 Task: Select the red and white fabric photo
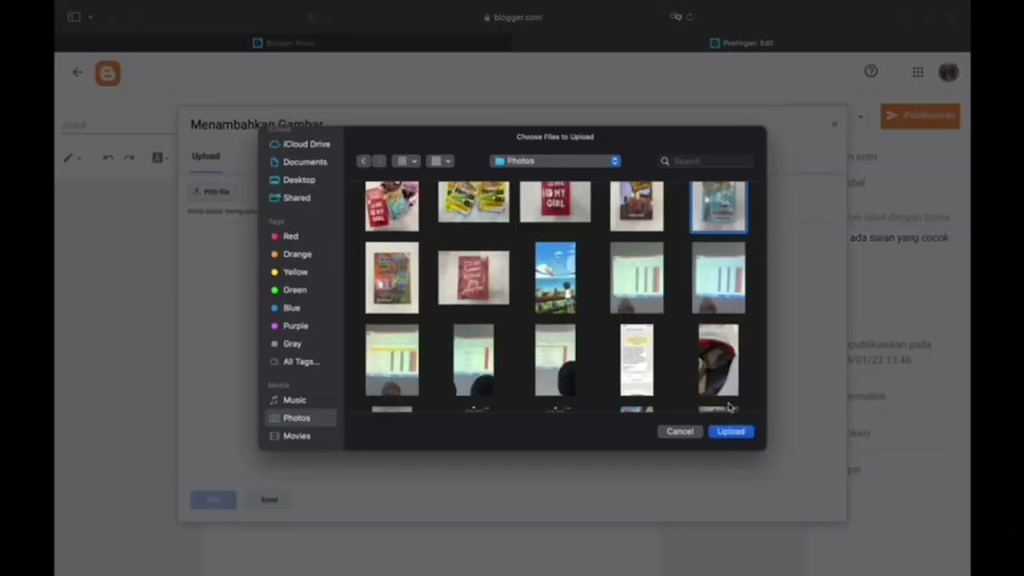tap(718, 360)
